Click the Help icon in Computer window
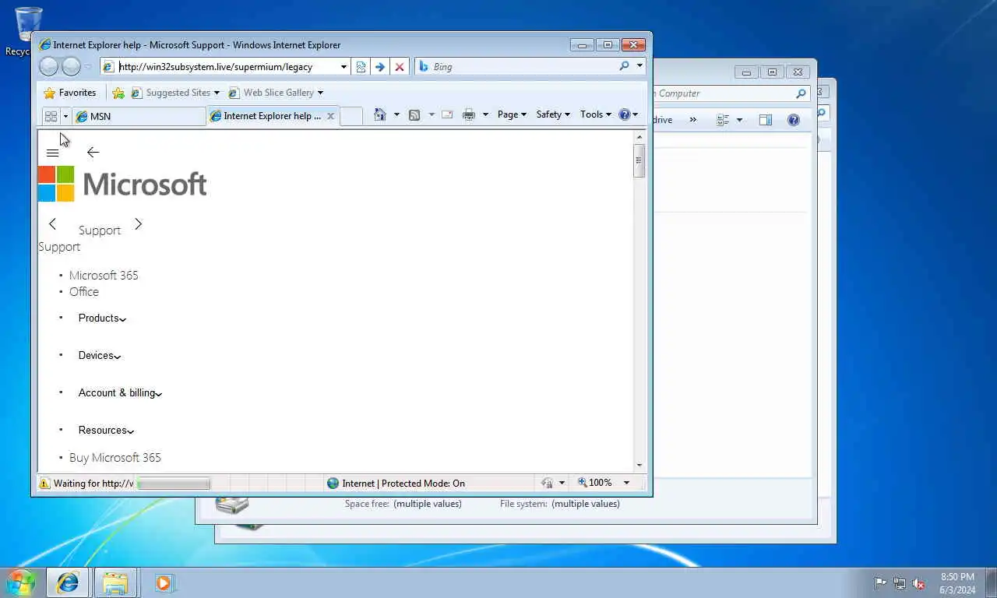This screenshot has width=997, height=598. [794, 120]
